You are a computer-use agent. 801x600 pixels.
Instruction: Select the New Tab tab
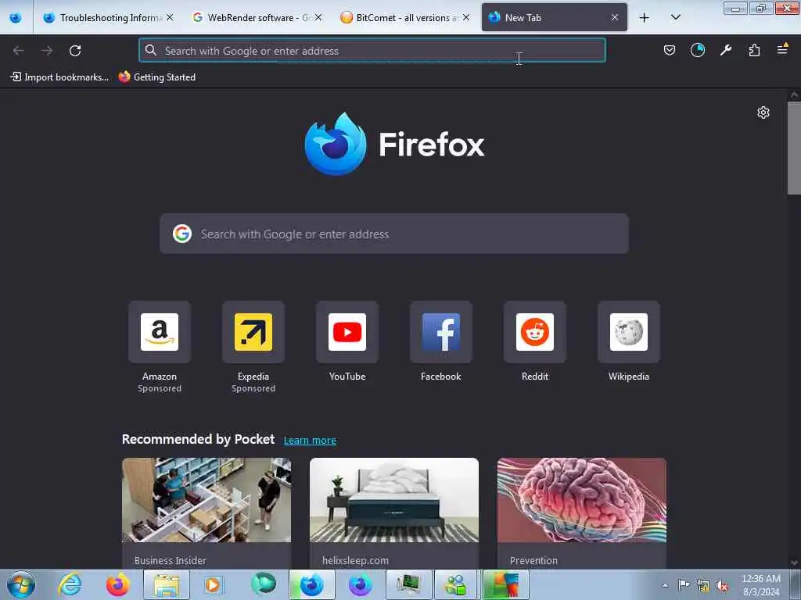tap(554, 18)
